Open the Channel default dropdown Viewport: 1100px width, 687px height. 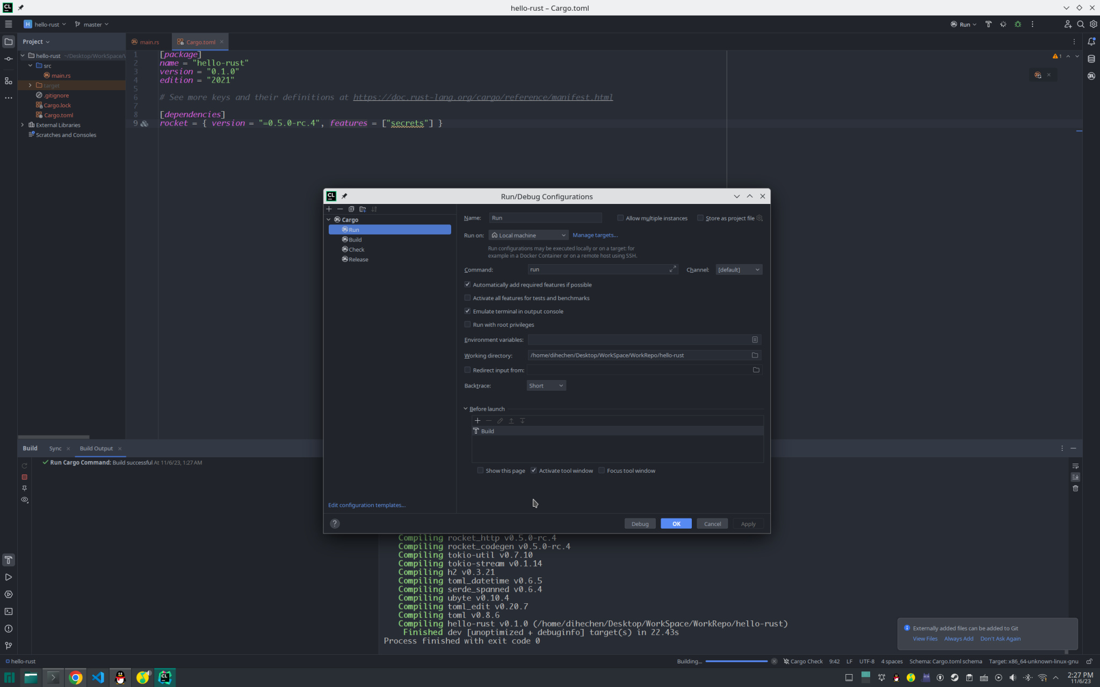tap(739, 269)
